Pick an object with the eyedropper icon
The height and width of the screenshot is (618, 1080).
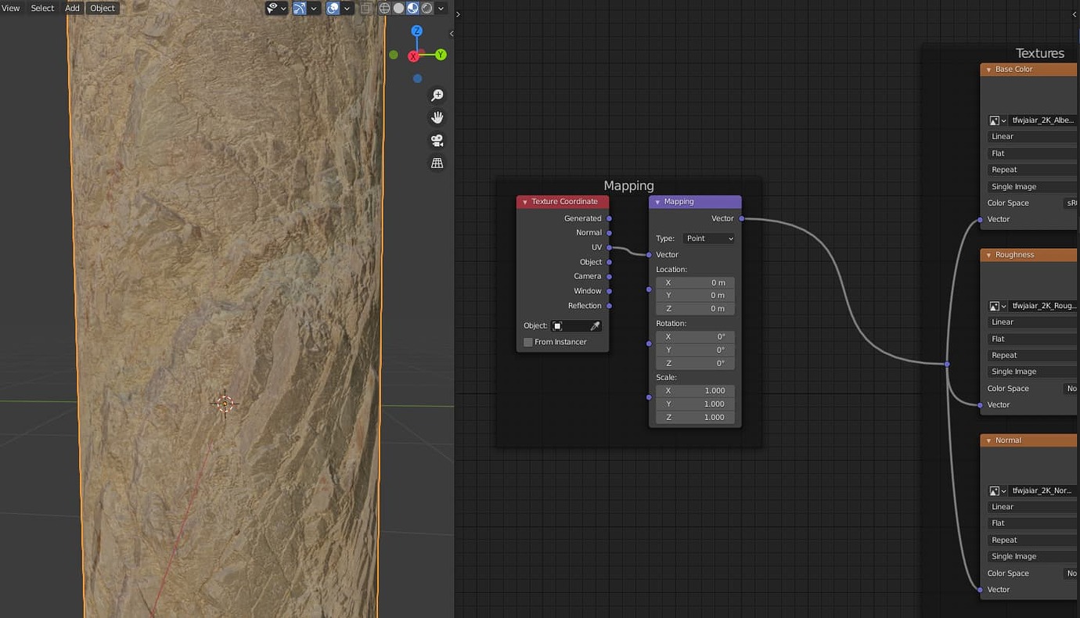point(595,325)
